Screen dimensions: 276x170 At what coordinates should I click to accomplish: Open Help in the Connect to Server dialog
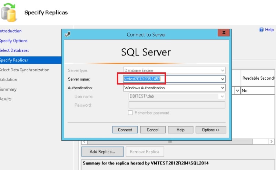[x=180, y=130]
